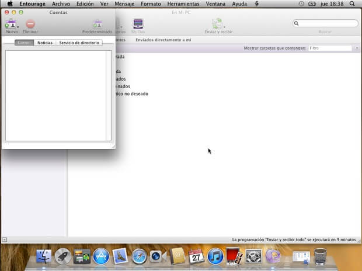
Task: Click the accounts list scrollbar track
Action: tap(109, 96)
